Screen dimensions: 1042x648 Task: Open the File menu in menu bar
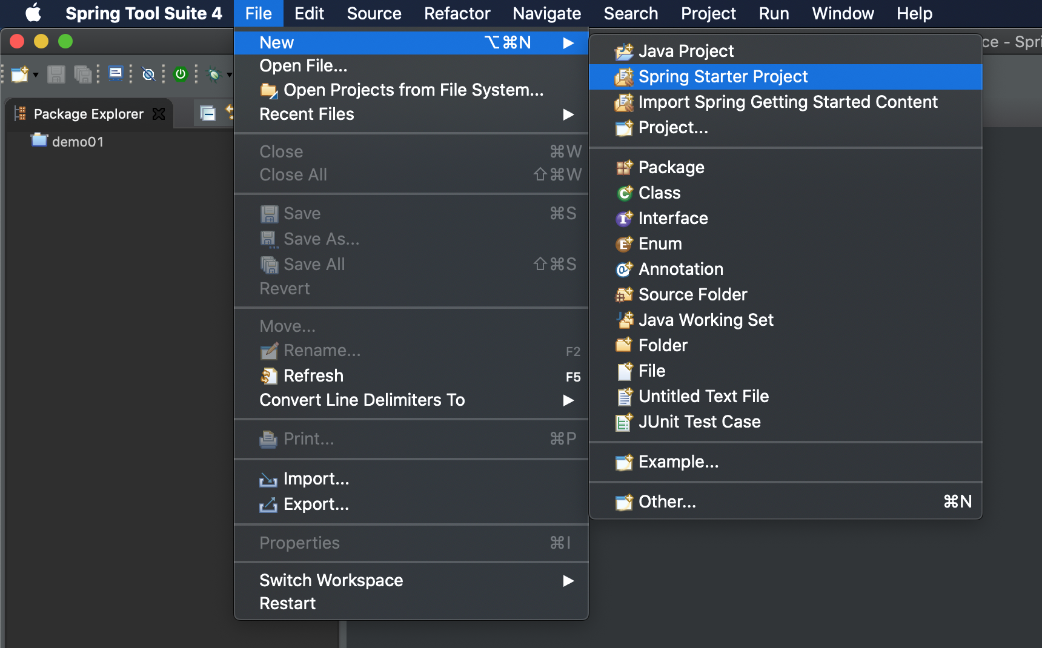[259, 13]
